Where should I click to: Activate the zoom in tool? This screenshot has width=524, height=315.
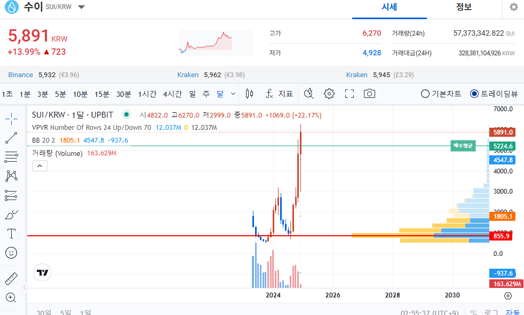tap(11, 297)
